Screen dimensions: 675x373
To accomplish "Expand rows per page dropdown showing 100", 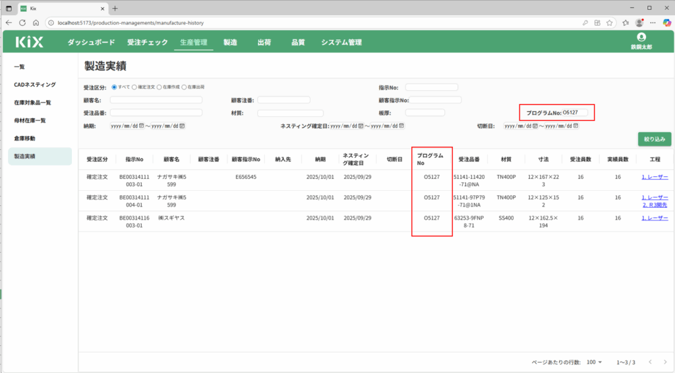I will 595,362.
